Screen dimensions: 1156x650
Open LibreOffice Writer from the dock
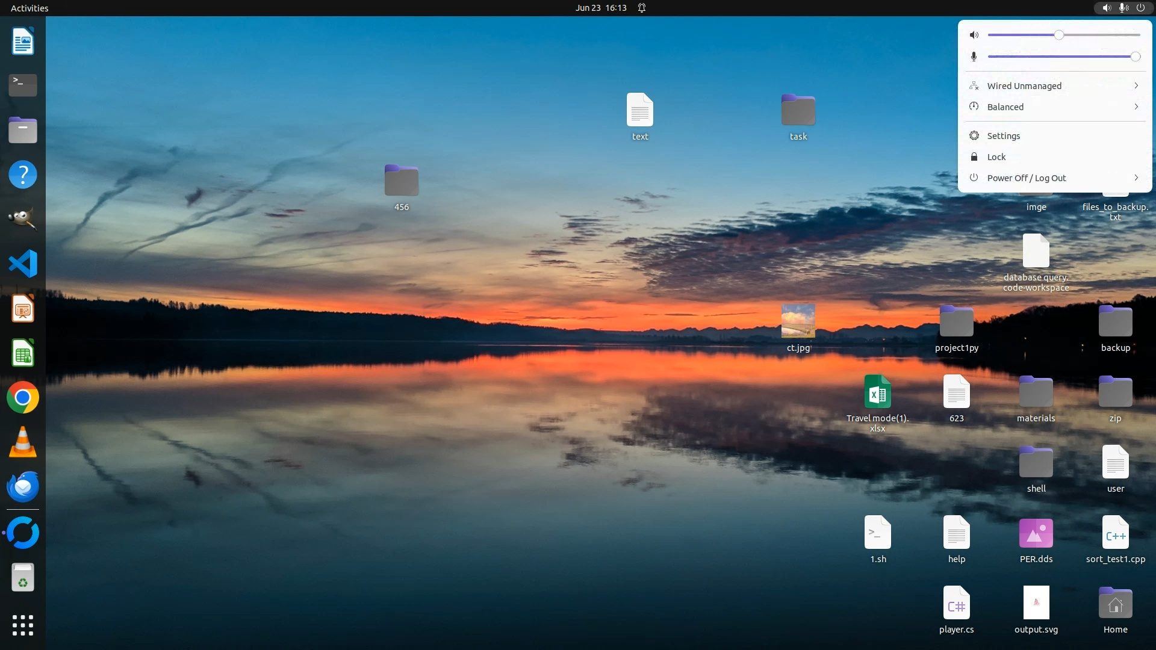point(23,42)
